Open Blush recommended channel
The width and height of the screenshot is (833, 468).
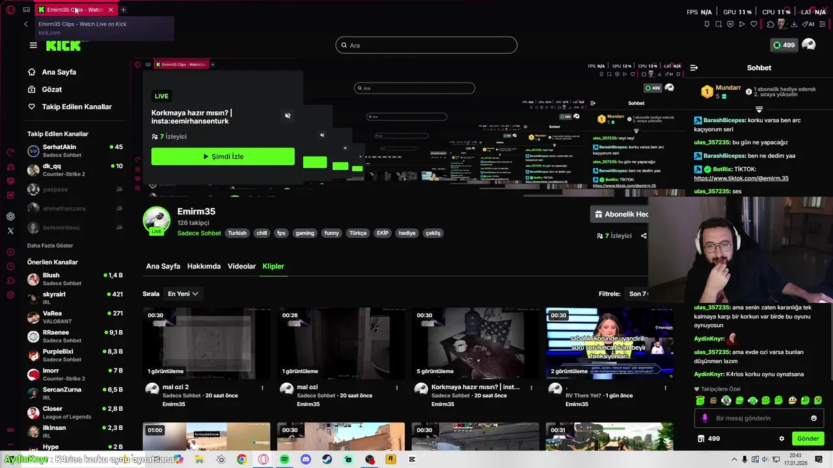coord(75,279)
